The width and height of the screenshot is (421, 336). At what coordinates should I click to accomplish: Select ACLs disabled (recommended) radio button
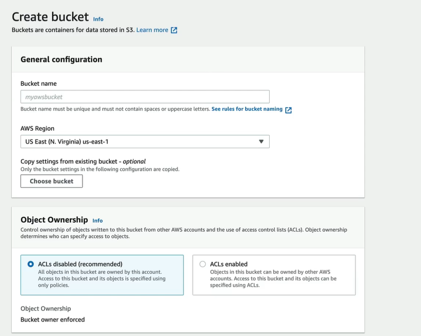coord(31,264)
